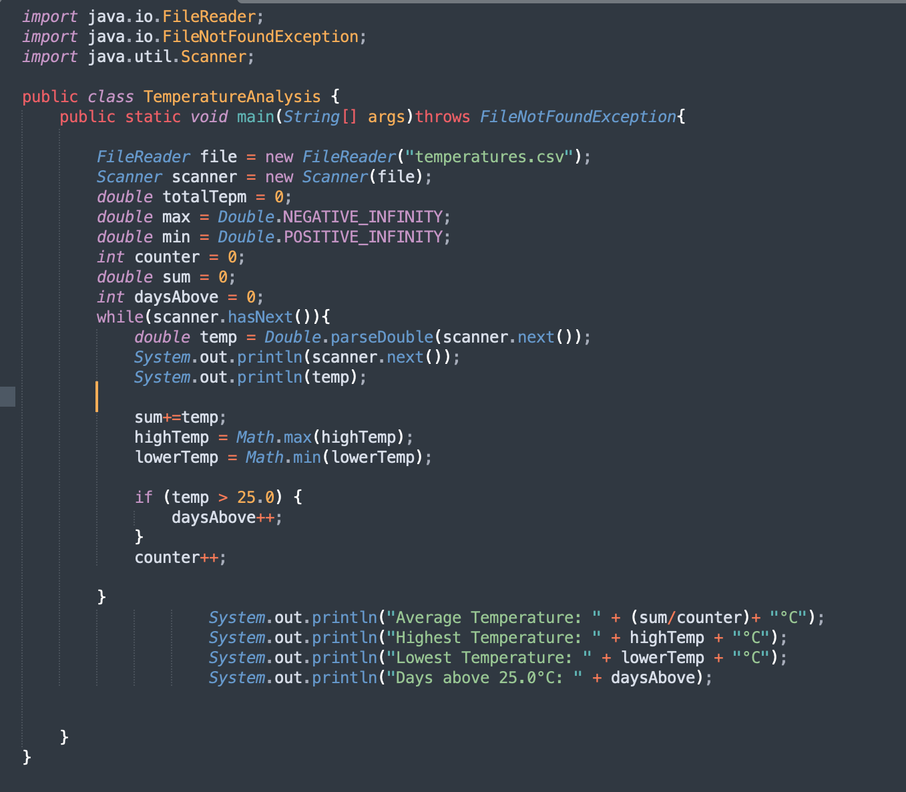Select the class name TemperatureAnalysis
Viewport: 906px width, 792px height.
coord(232,97)
